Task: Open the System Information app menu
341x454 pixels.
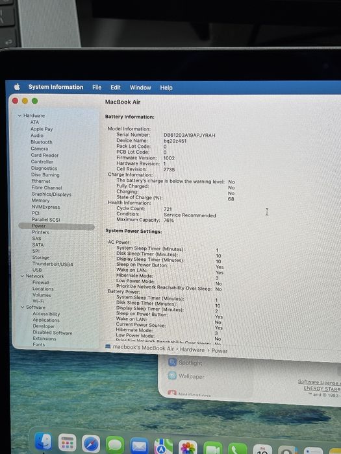Action: click(x=56, y=87)
